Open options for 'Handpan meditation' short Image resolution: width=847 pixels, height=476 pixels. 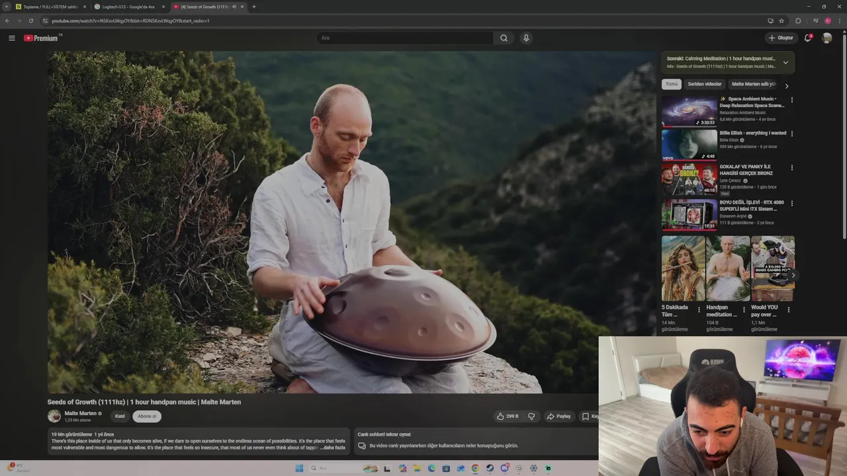pos(744,309)
